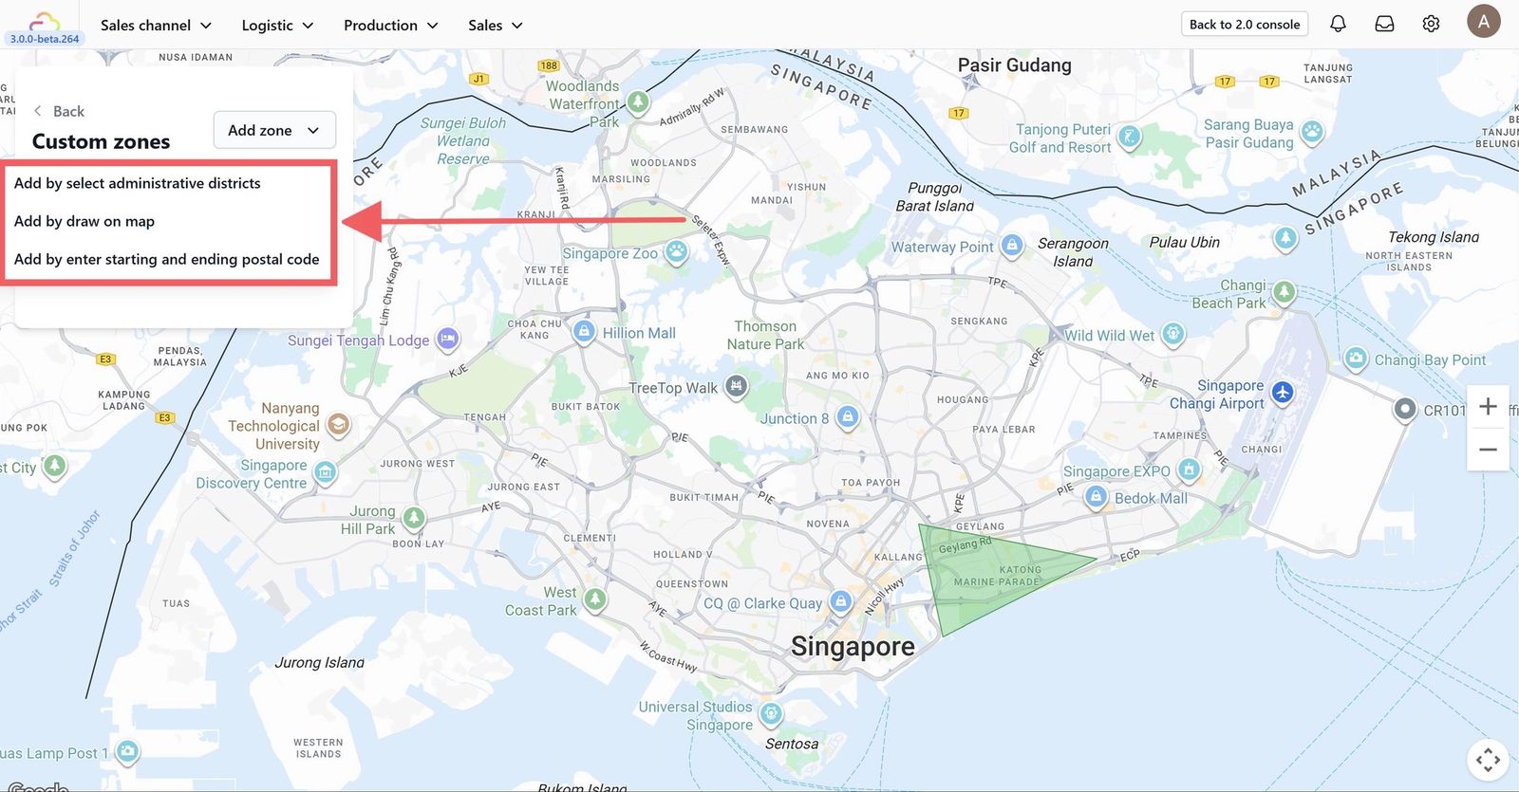Open the Sales menu

point(495,25)
